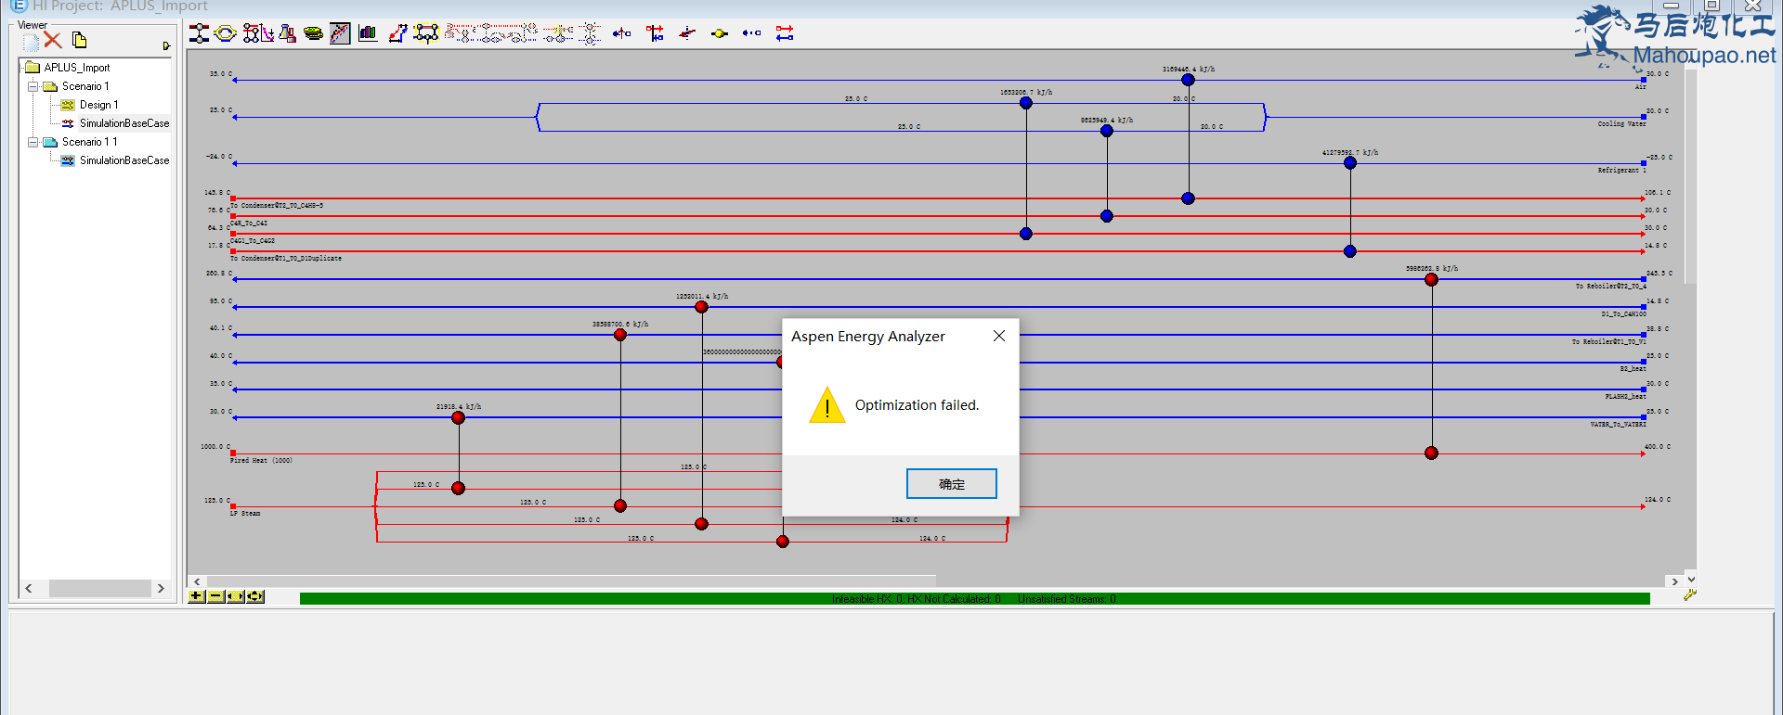Viewport: 1783px width, 715px height.
Task: Select the 5986262.8 kJ/h red exchanger node
Action: click(1431, 279)
